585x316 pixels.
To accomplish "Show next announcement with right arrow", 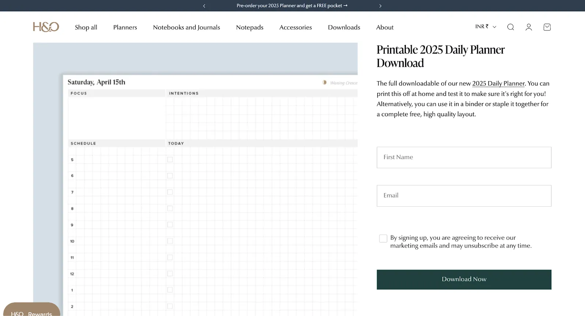I will [380, 6].
